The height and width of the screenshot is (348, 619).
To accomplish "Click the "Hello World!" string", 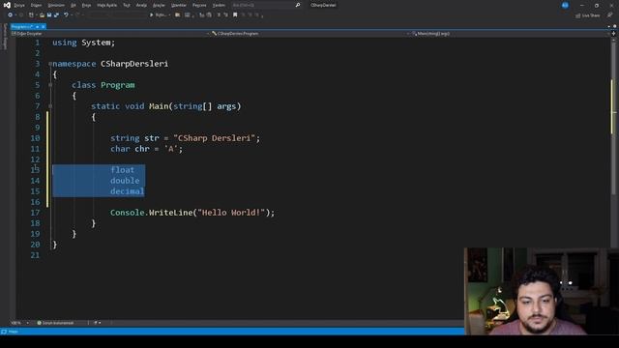I will point(231,213).
